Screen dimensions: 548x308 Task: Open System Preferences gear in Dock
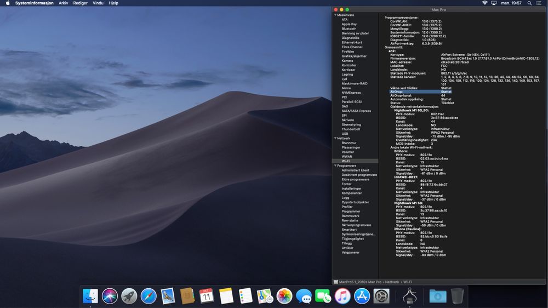coord(381,296)
